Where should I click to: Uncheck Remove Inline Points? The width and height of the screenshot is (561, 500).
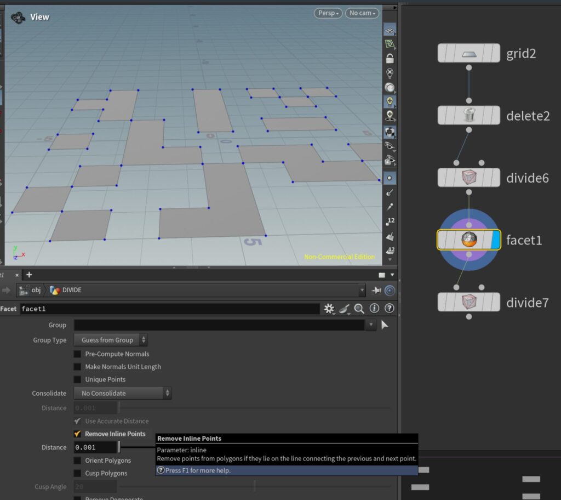coord(78,434)
